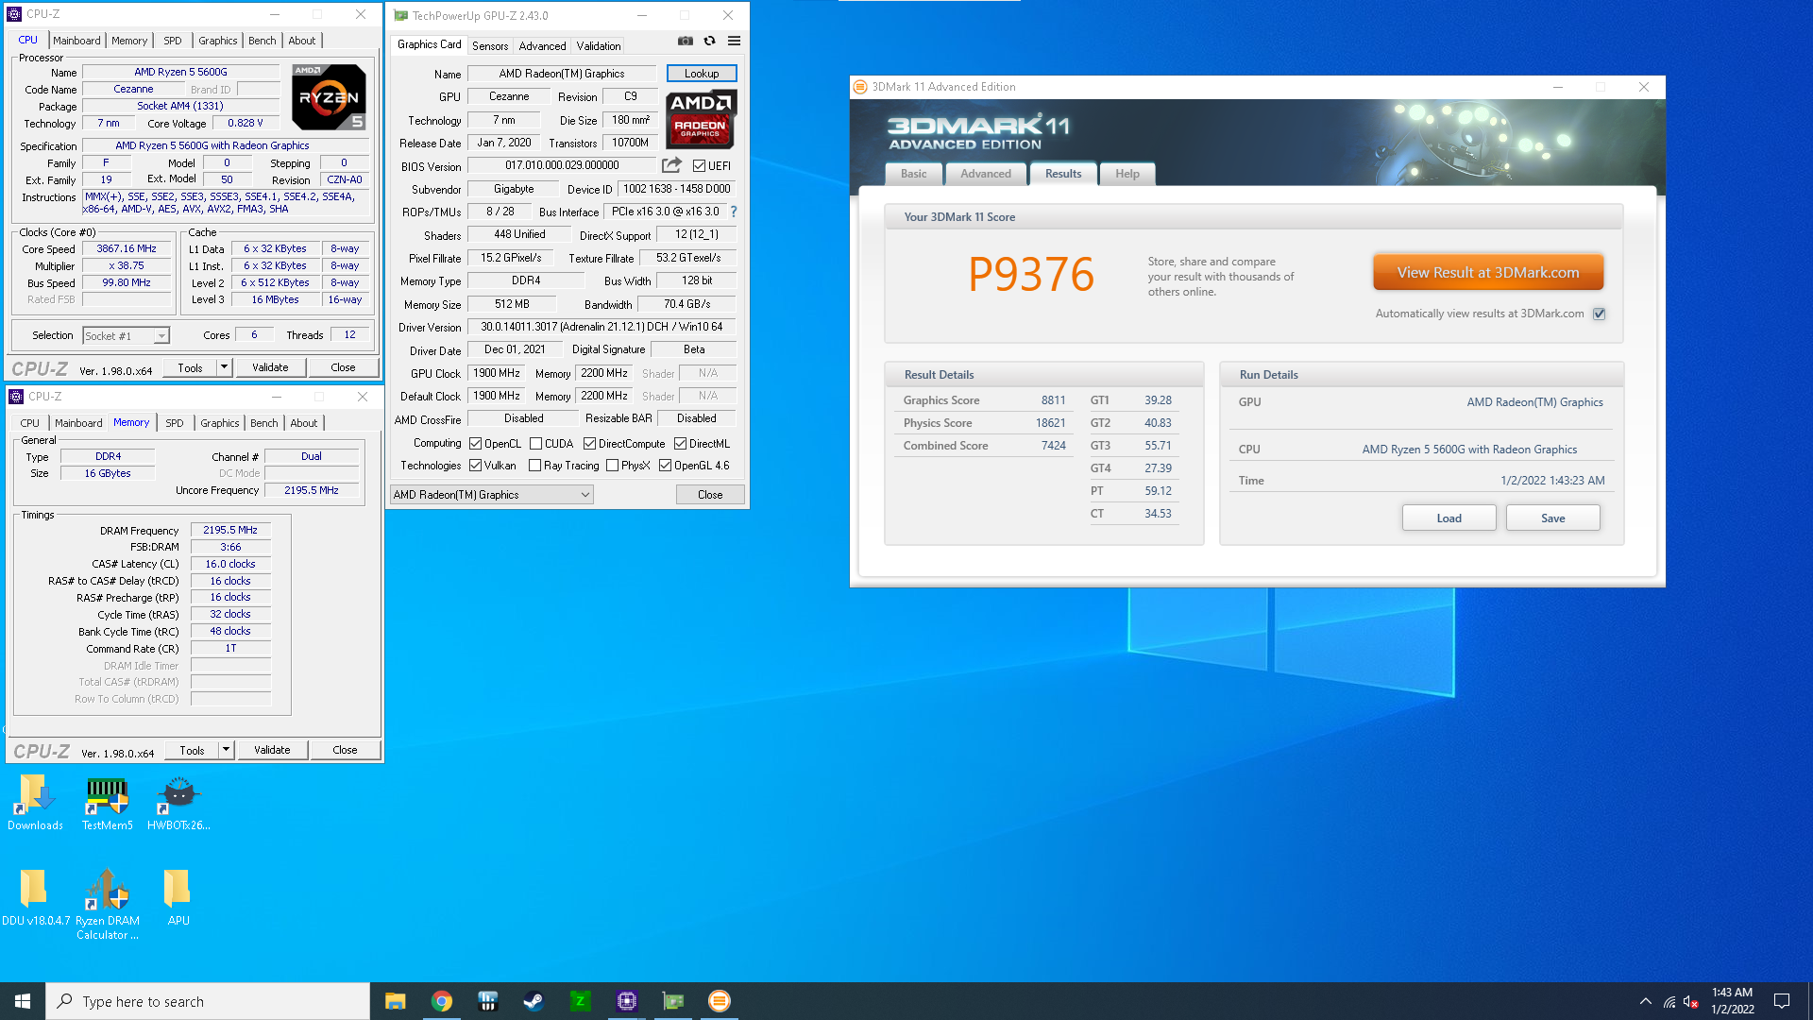Open the notification center icon

[1782, 1001]
